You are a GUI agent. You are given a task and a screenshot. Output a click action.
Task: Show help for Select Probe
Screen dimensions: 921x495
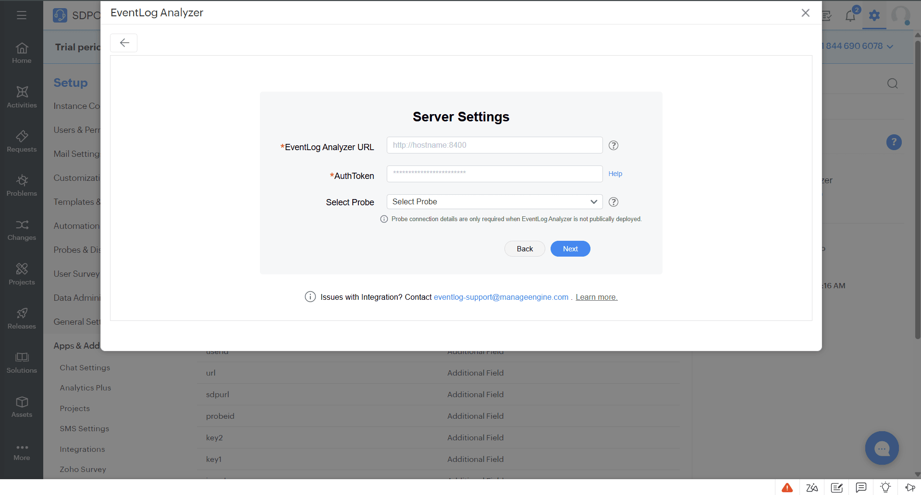tap(614, 202)
